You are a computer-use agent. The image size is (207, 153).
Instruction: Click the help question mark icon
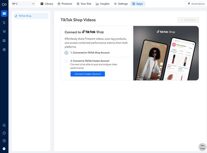tap(4, 141)
